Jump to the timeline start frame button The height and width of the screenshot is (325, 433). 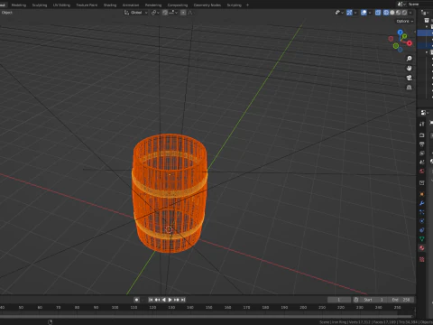click(x=151, y=300)
